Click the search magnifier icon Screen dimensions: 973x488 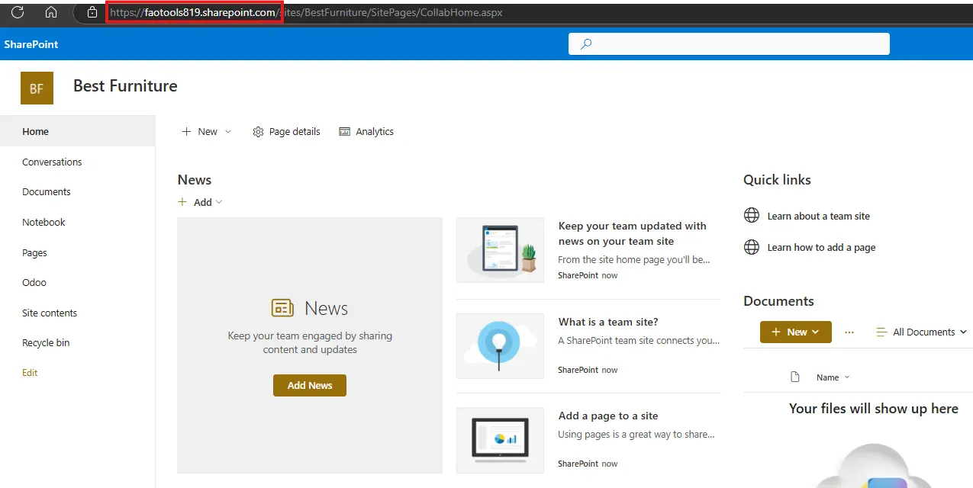point(586,44)
